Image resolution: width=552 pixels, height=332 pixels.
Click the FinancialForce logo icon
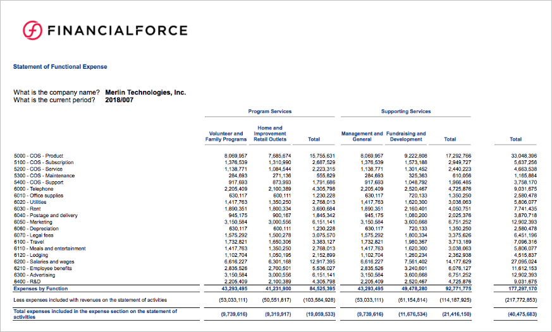pyautogui.click(x=32, y=30)
